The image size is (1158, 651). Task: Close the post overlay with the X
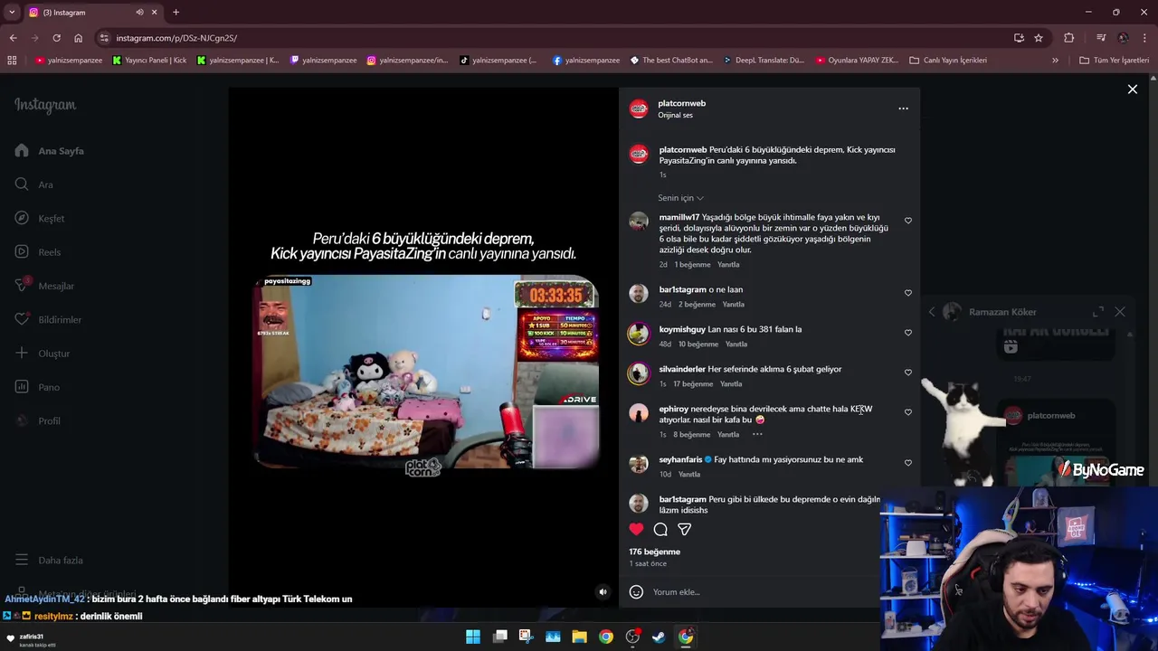point(1133,90)
